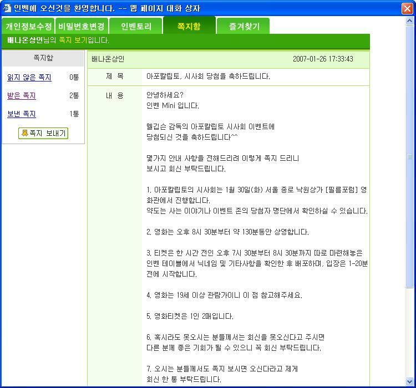Open the 받은 쪽지 link
Screen dimensions: 416x388
click(22, 95)
